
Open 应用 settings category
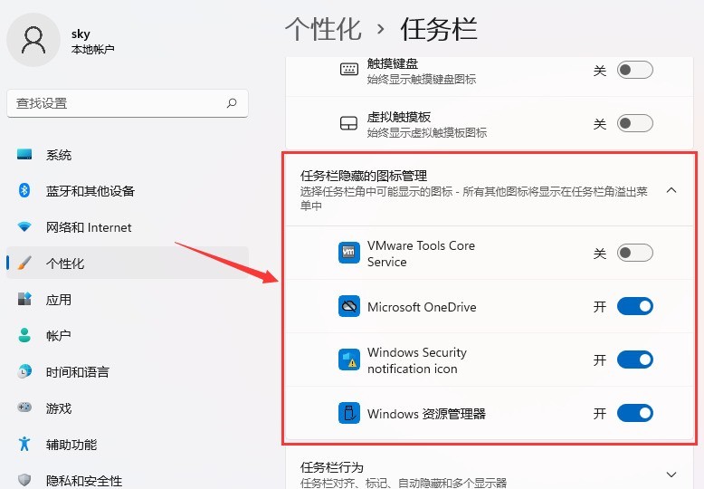[x=128, y=299]
